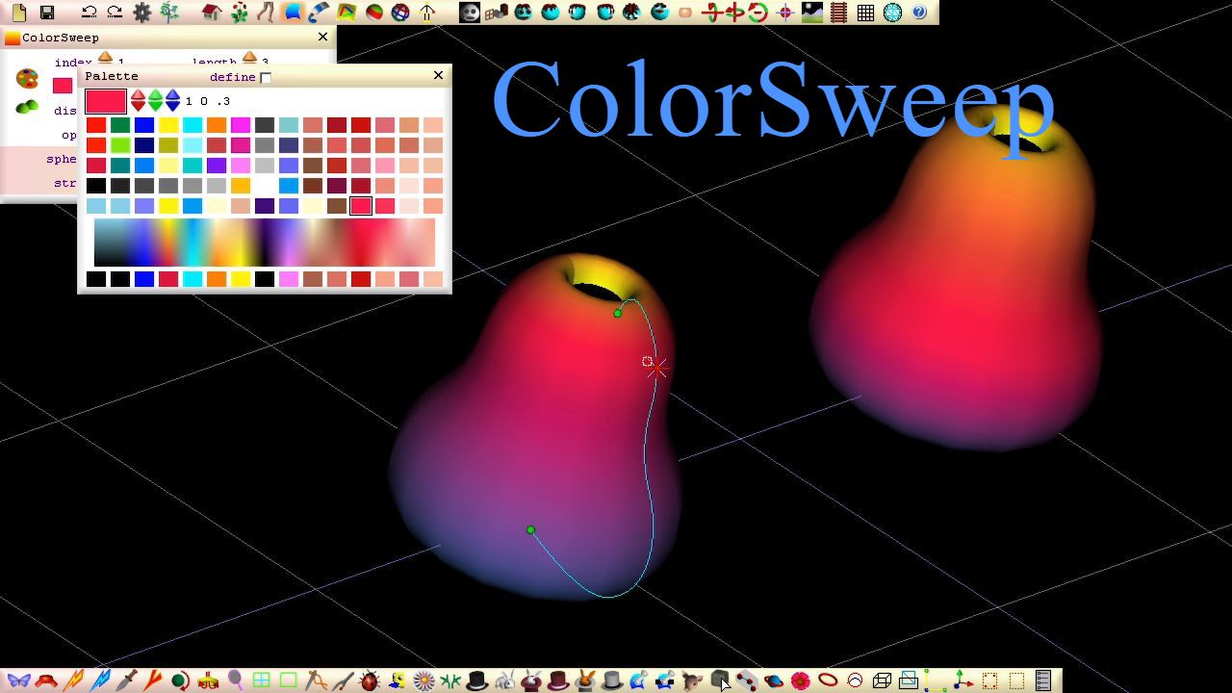The width and height of the screenshot is (1232, 693).
Task: Adjust the red channel up-down arrows
Action: (138, 100)
